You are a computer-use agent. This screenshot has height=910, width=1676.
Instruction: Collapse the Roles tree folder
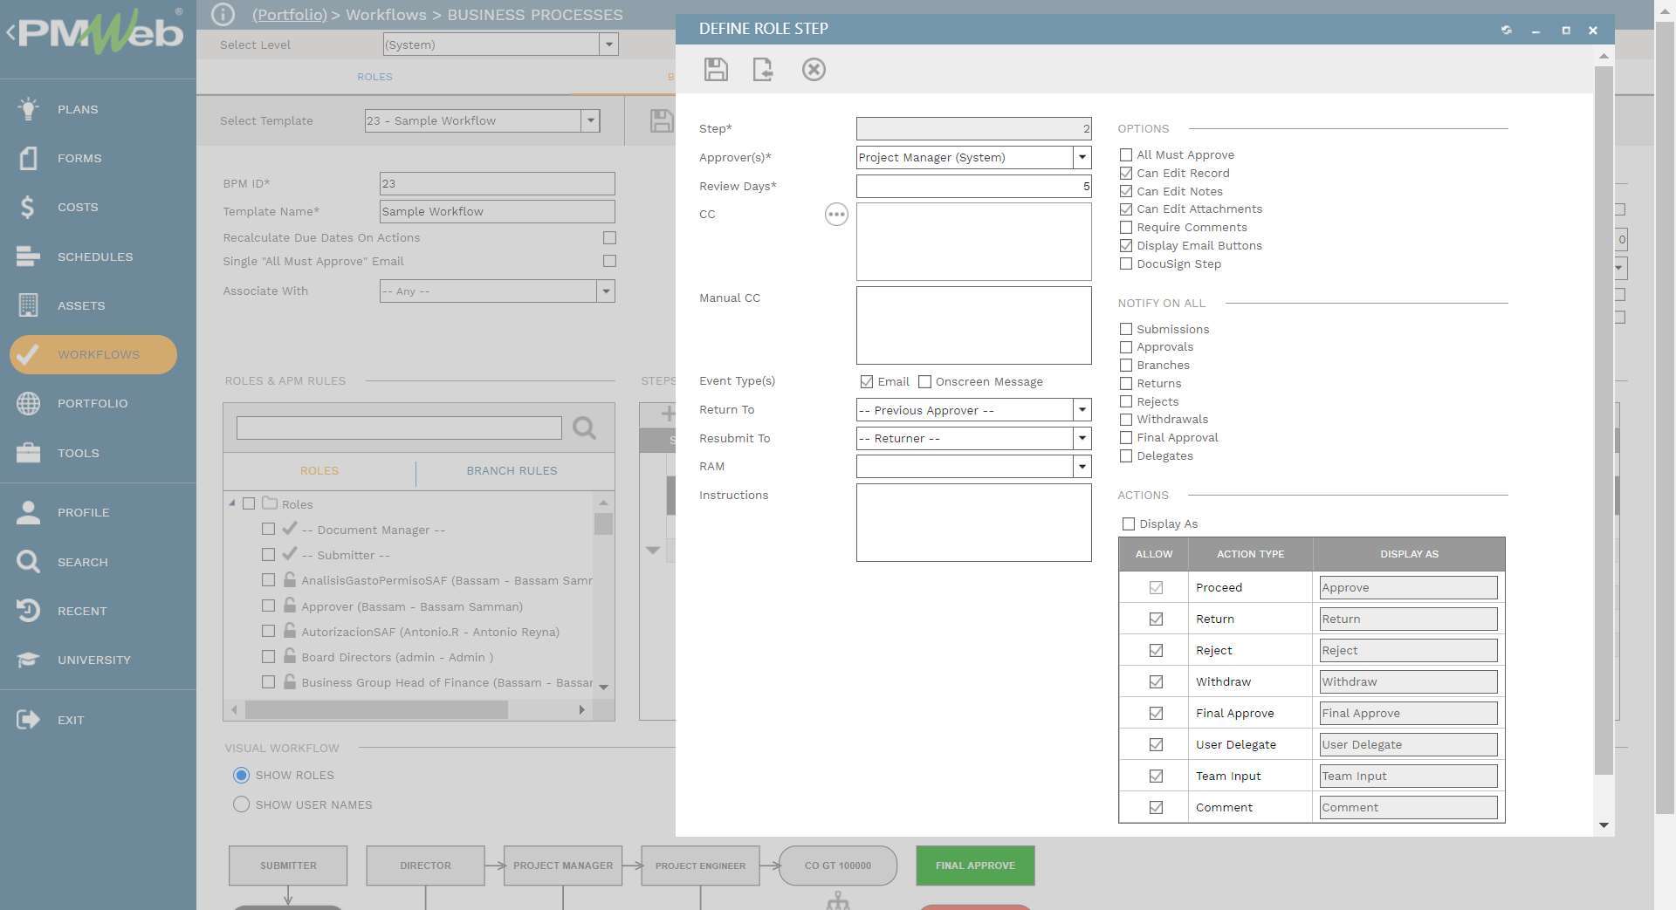(231, 503)
